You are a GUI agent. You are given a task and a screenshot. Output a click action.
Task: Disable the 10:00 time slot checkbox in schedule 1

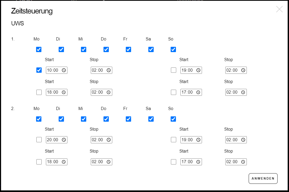(39, 70)
